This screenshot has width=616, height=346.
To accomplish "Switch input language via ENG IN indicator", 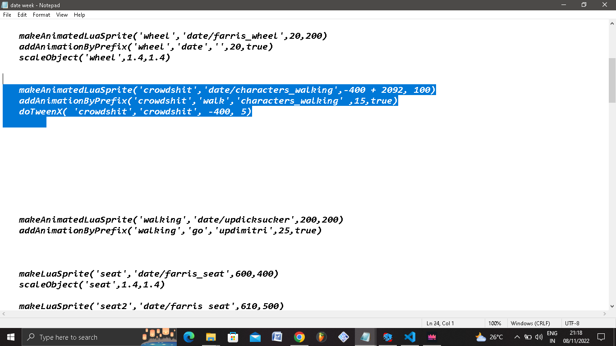I will [551, 337].
